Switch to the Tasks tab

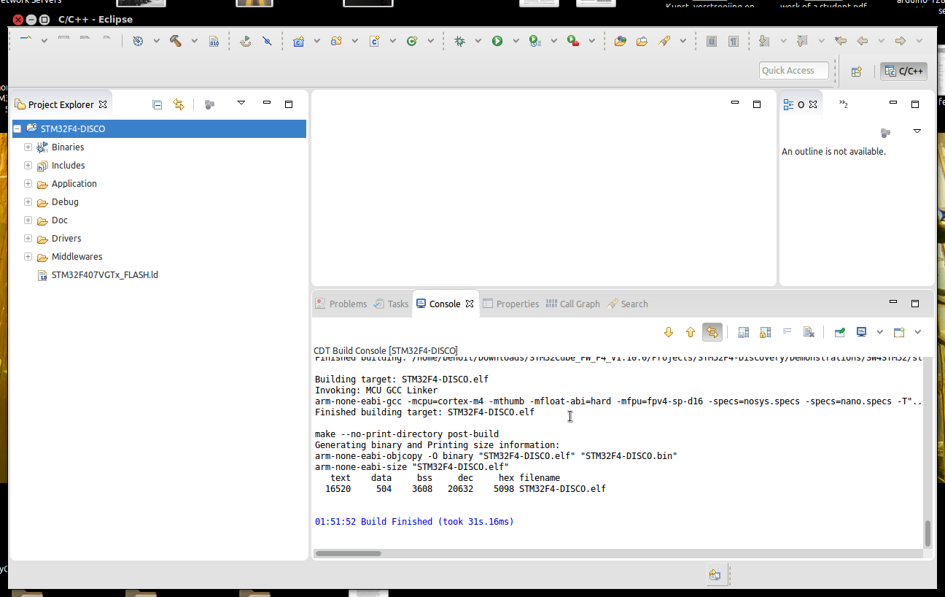(391, 304)
